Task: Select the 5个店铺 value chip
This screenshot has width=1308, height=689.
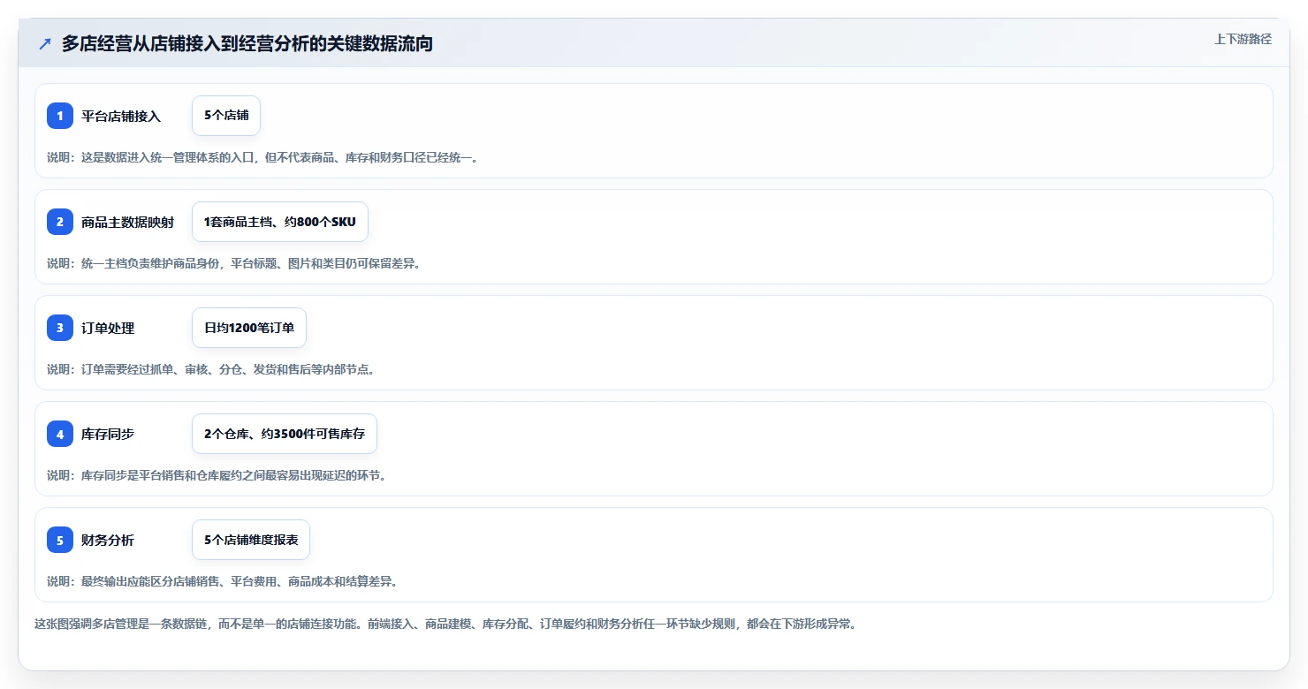Action: tap(226, 116)
